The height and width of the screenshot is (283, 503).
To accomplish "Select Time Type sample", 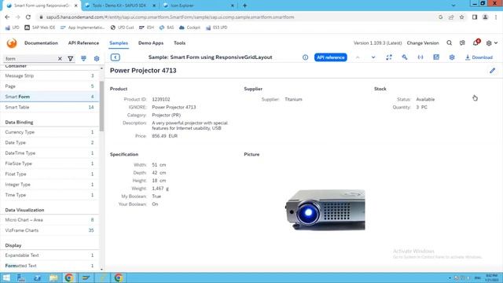I will coord(50,195).
